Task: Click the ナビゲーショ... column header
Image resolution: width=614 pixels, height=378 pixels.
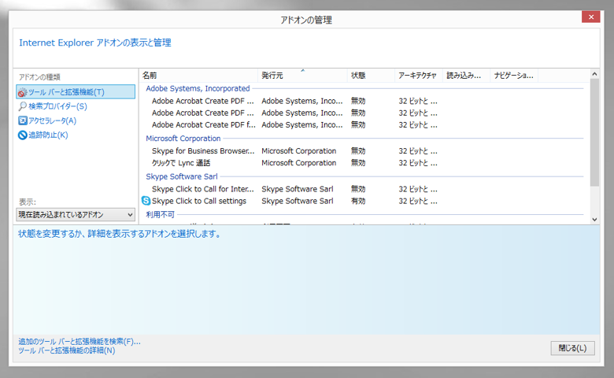Action: (514, 76)
